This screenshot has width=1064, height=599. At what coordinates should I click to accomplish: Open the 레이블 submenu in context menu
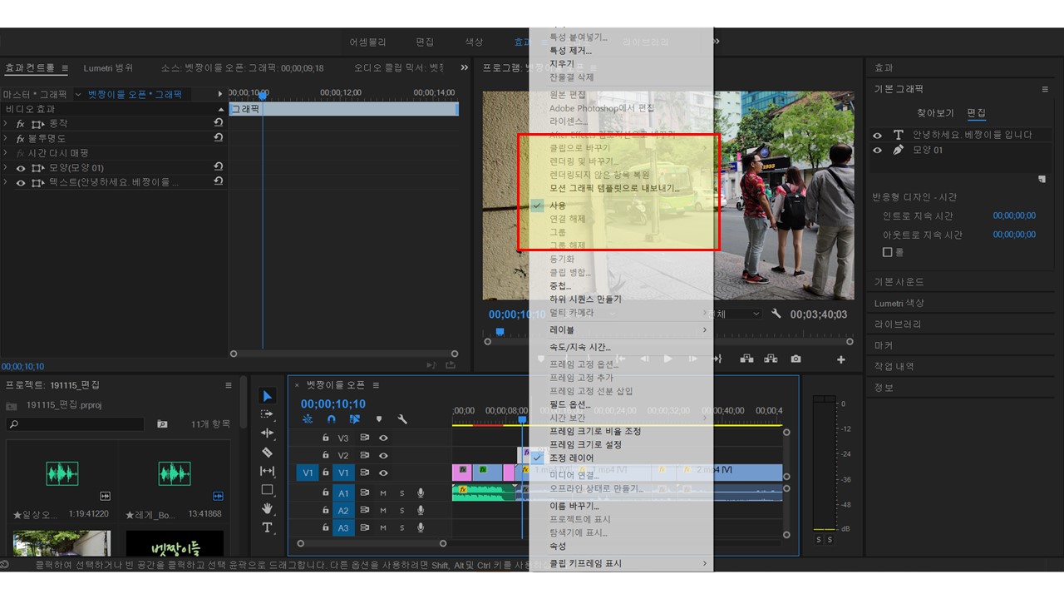(x=621, y=329)
